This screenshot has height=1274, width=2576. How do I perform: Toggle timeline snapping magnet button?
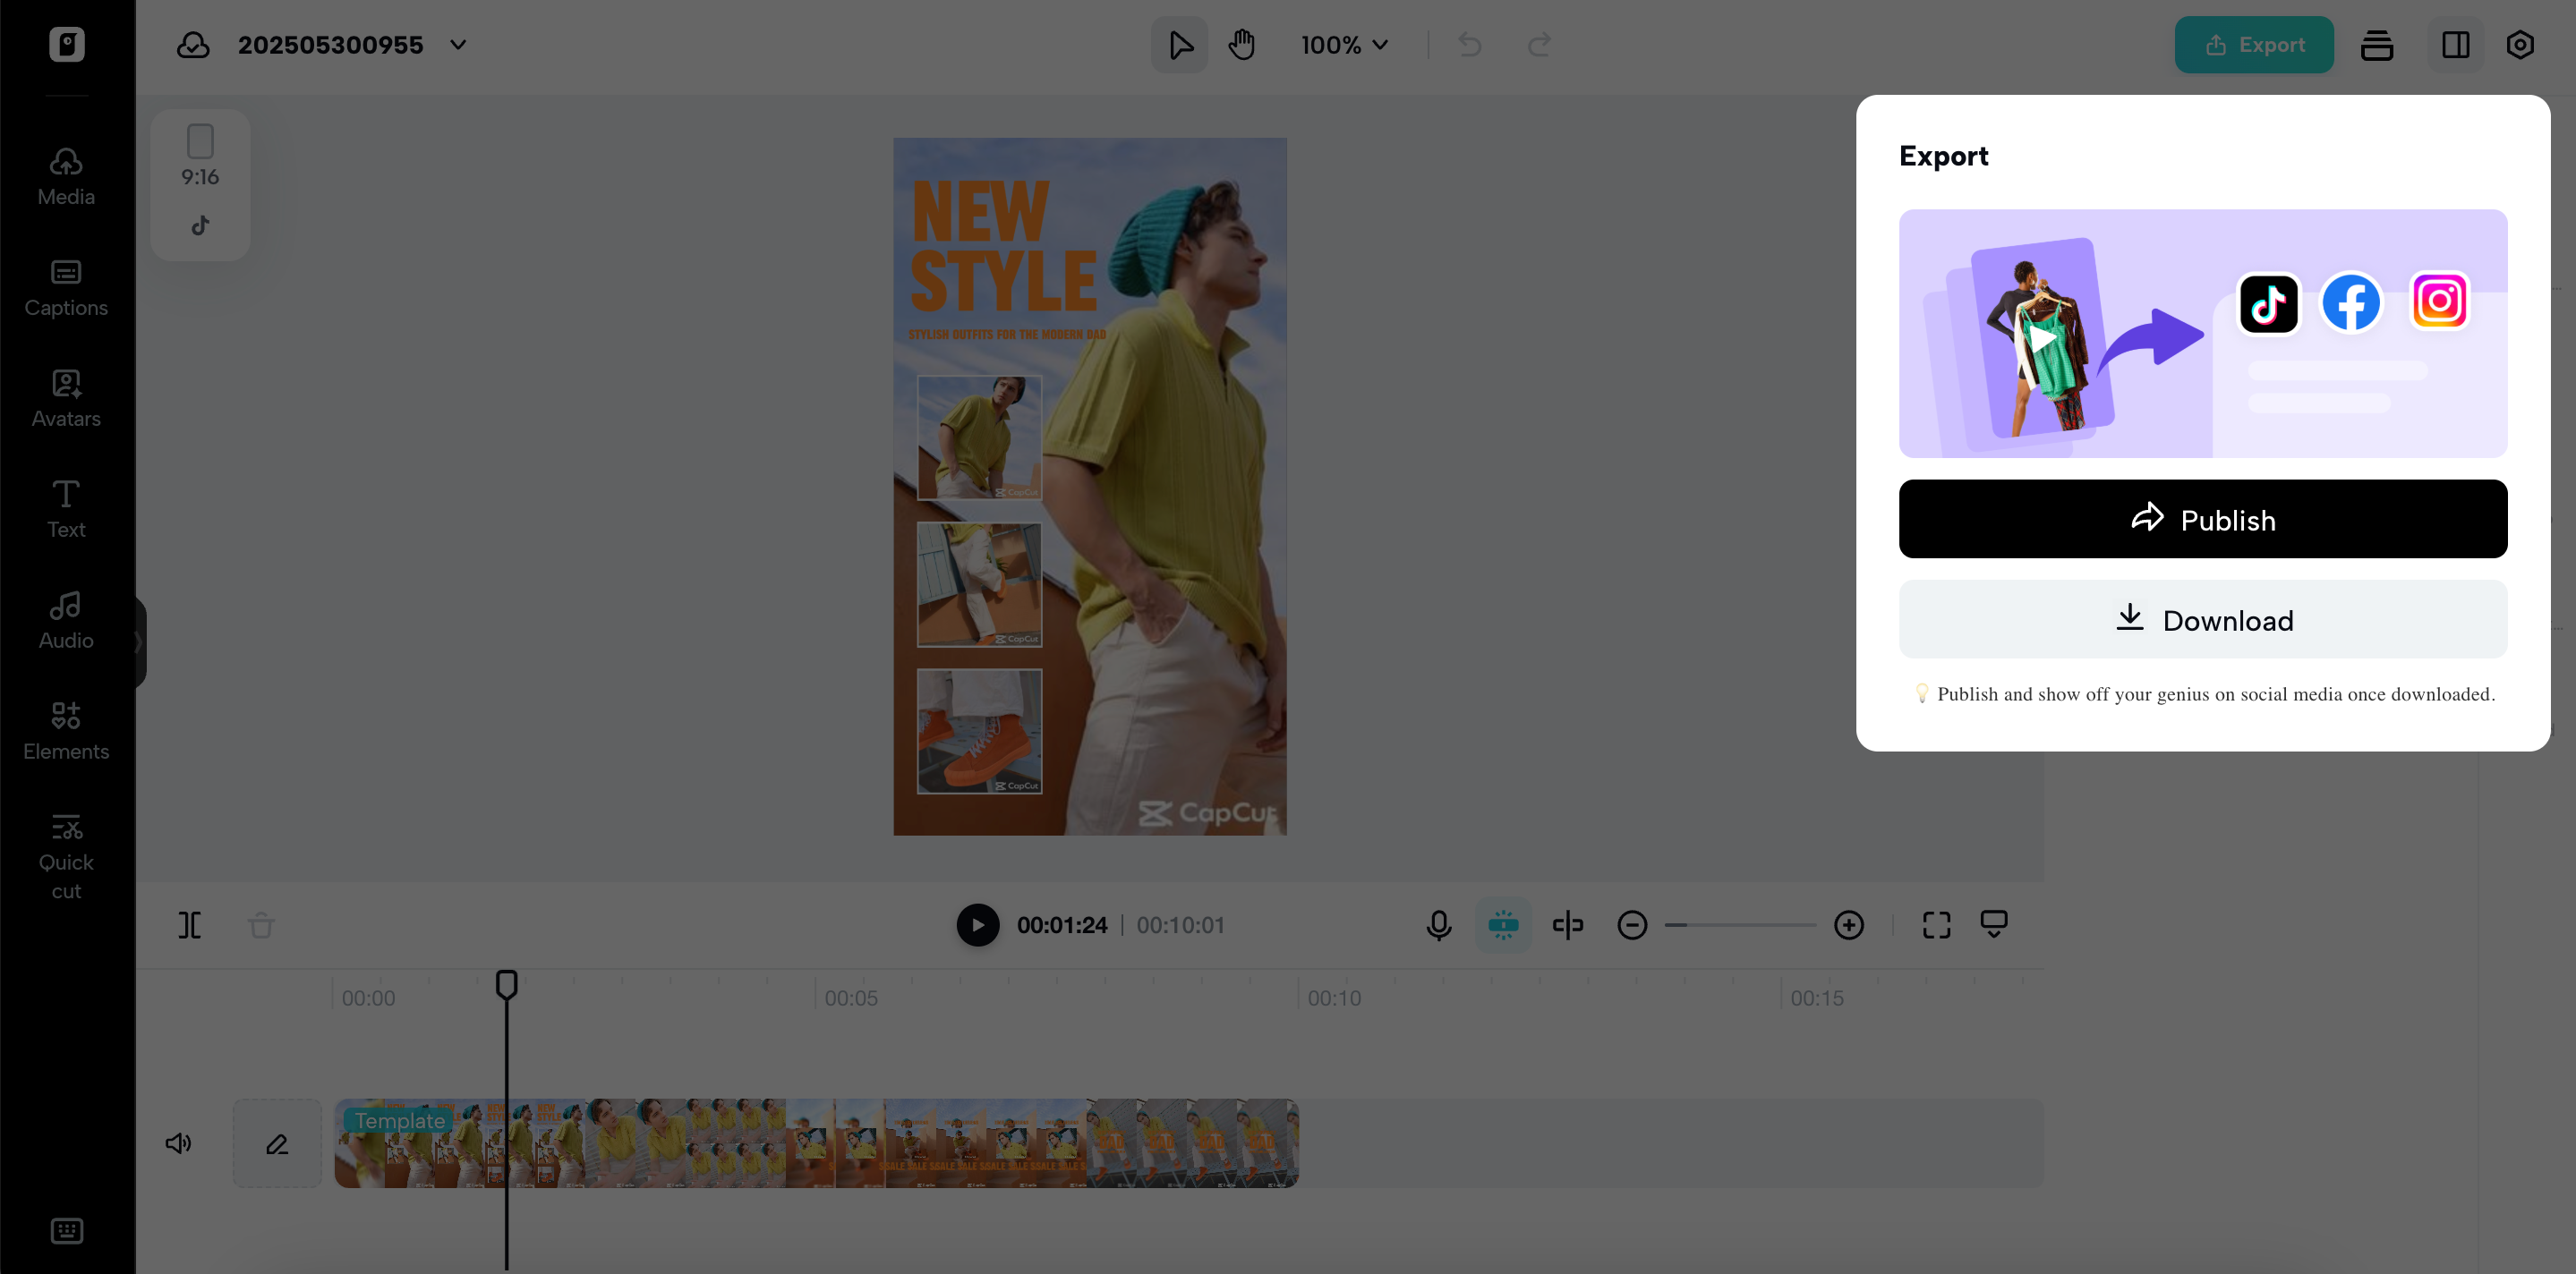coord(1503,925)
